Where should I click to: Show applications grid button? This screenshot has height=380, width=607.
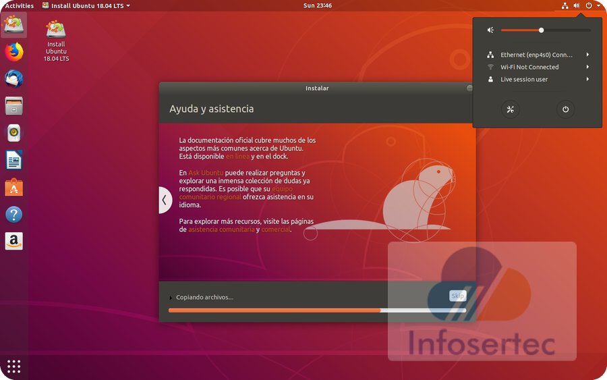point(13,367)
